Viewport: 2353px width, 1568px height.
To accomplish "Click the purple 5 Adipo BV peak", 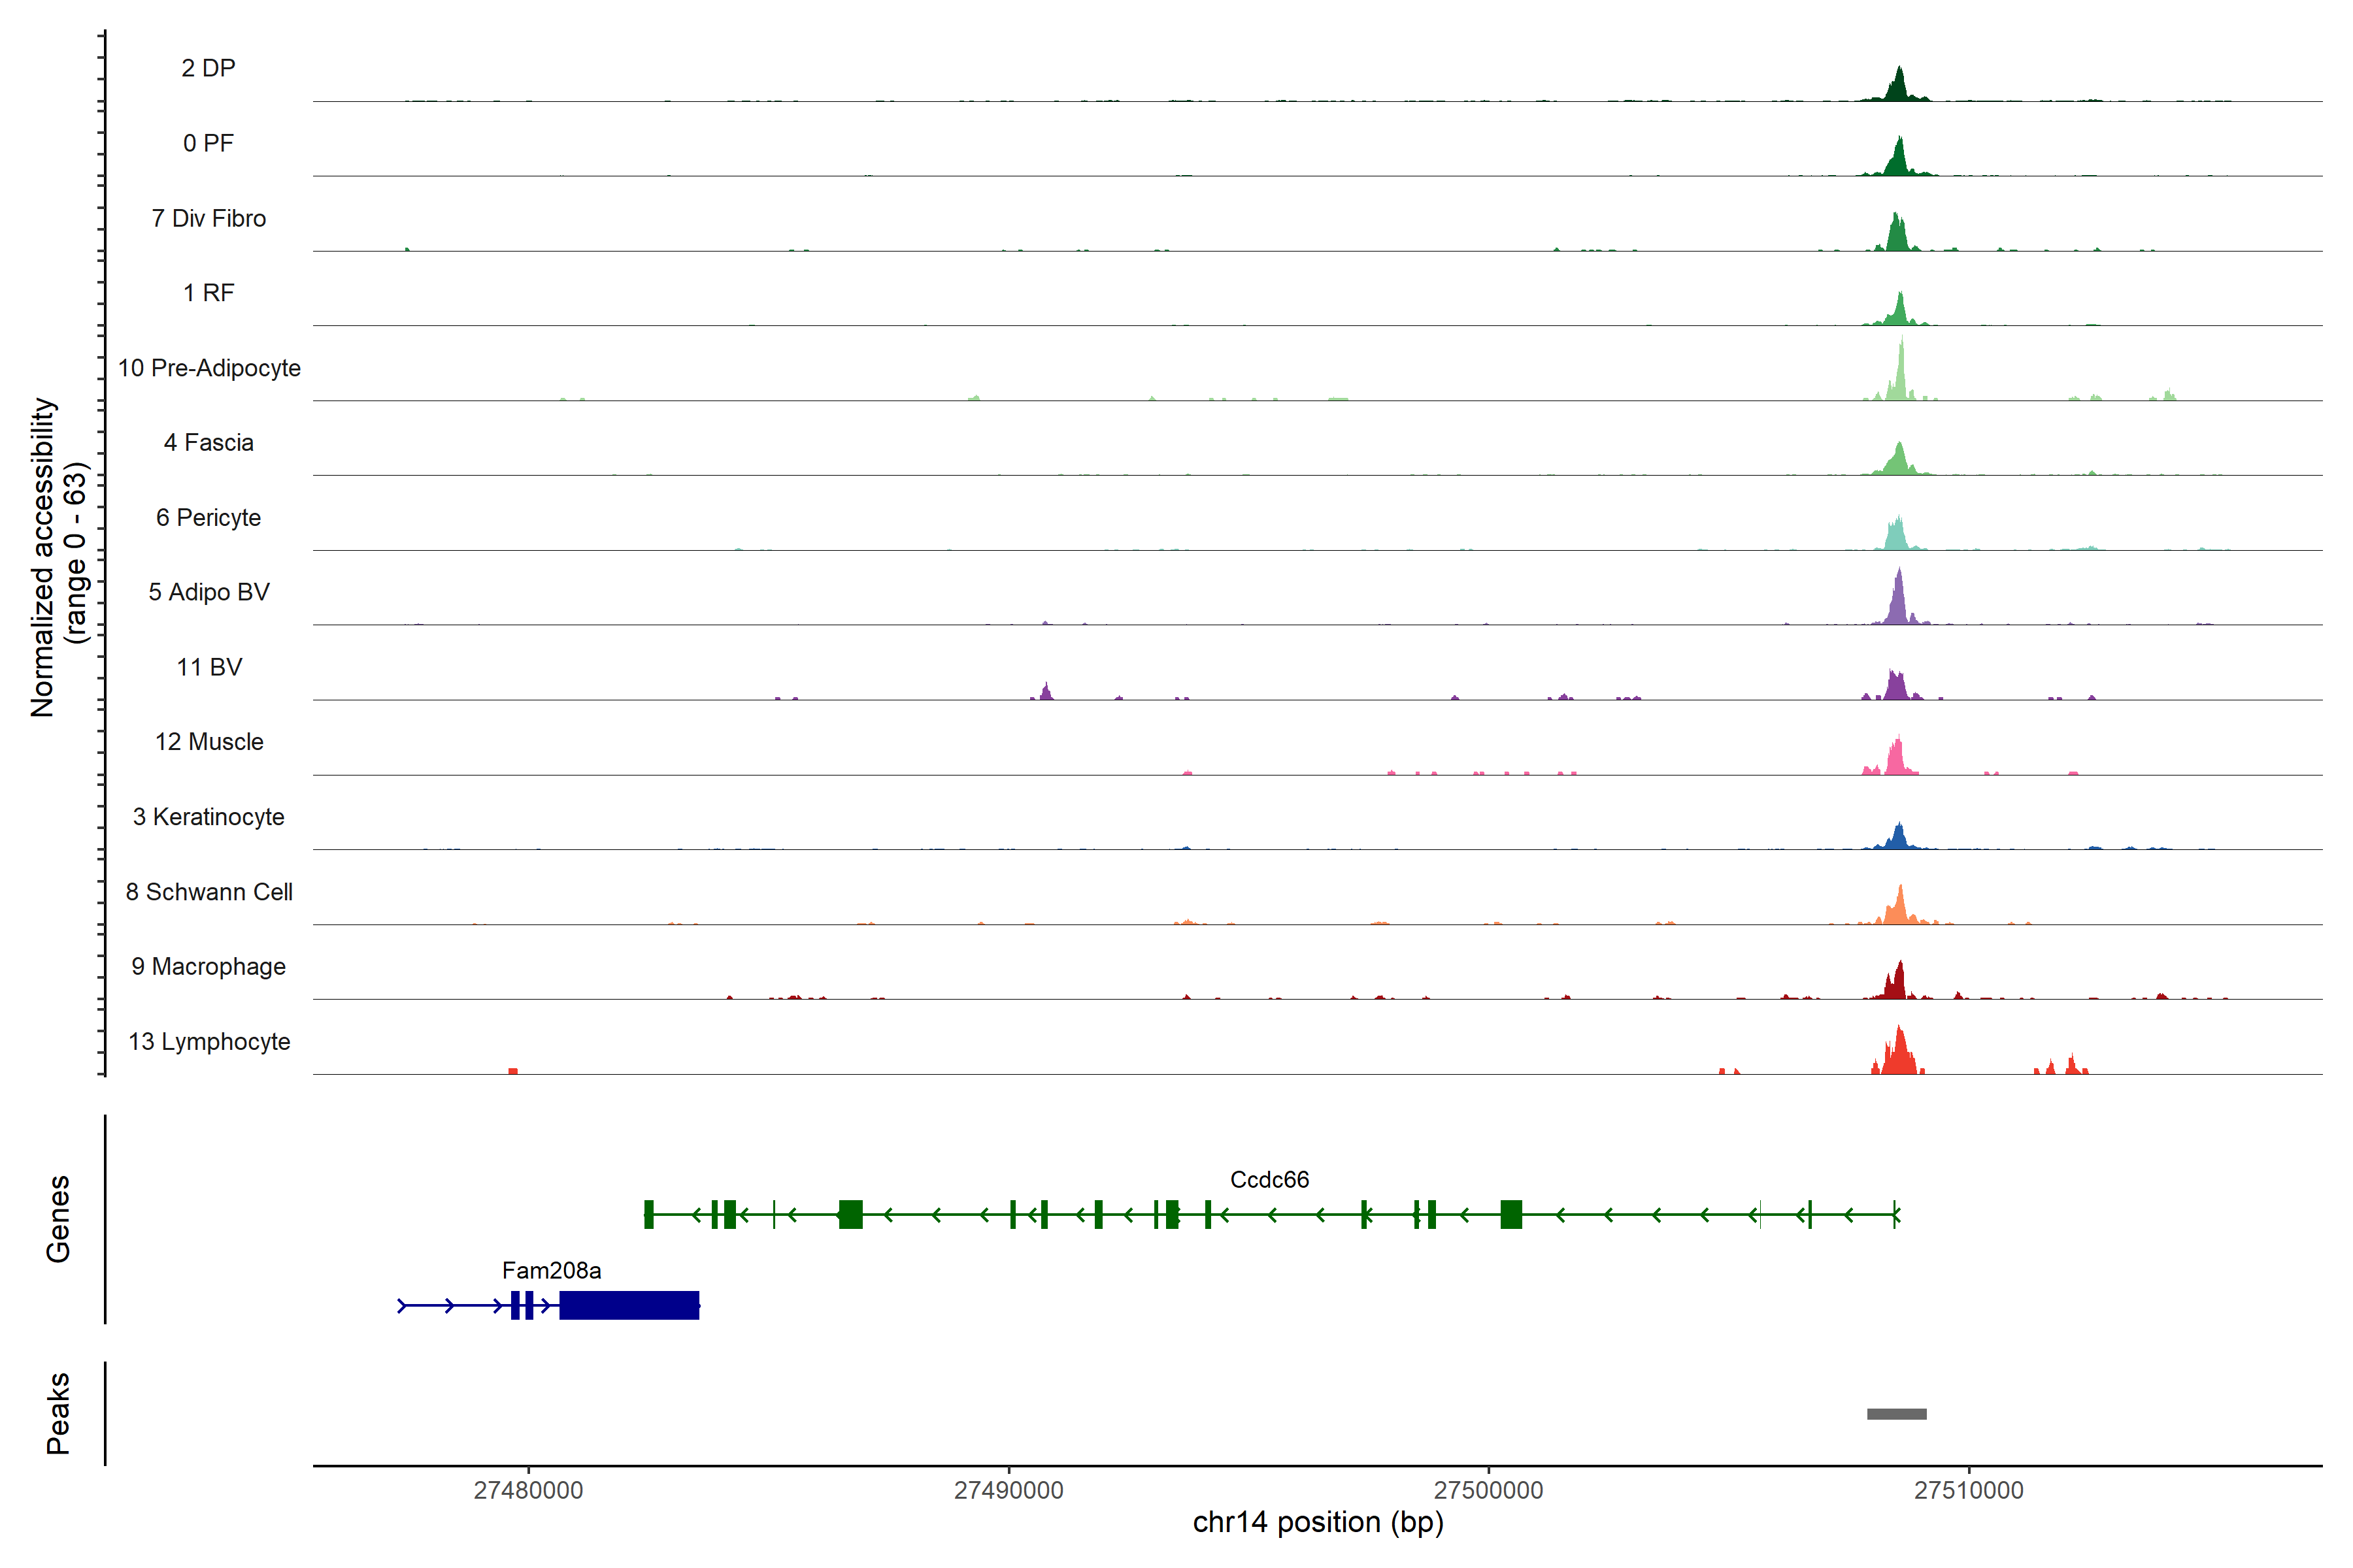I will pos(1898,604).
